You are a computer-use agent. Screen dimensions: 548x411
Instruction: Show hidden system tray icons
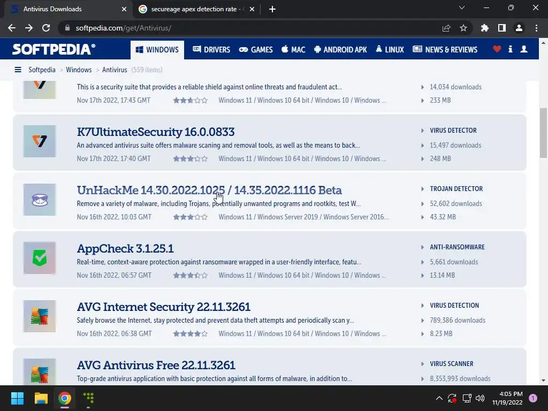click(x=439, y=398)
